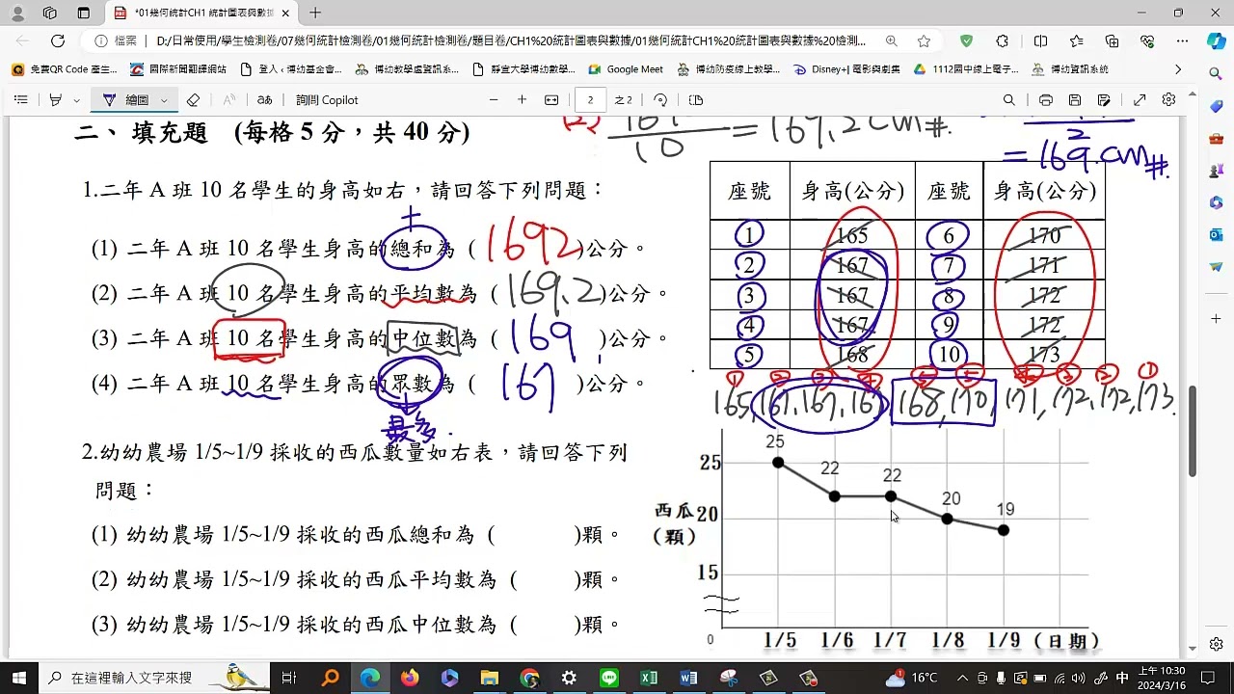Zoom in the PDF page
This screenshot has width=1234, height=694.
pyautogui.click(x=522, y=100)
